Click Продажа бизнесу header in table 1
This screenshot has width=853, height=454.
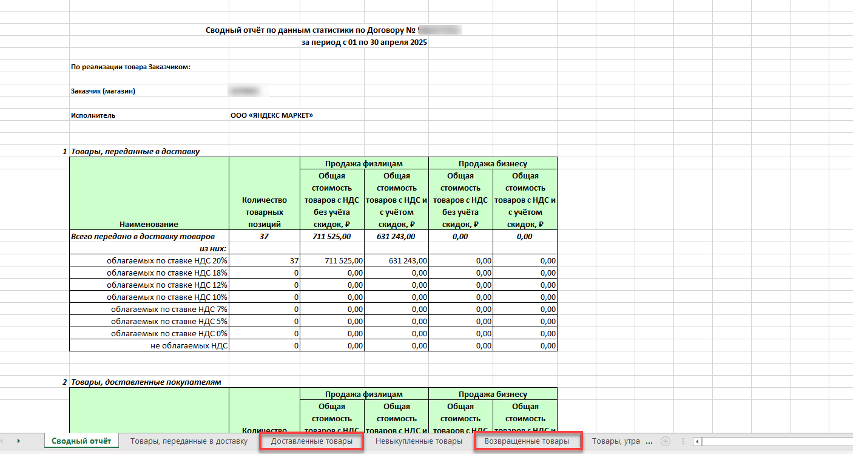click(x=493, y=163)
